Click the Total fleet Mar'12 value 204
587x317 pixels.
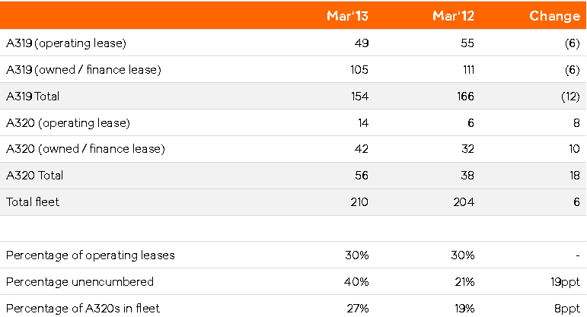(x=464, y=202)
